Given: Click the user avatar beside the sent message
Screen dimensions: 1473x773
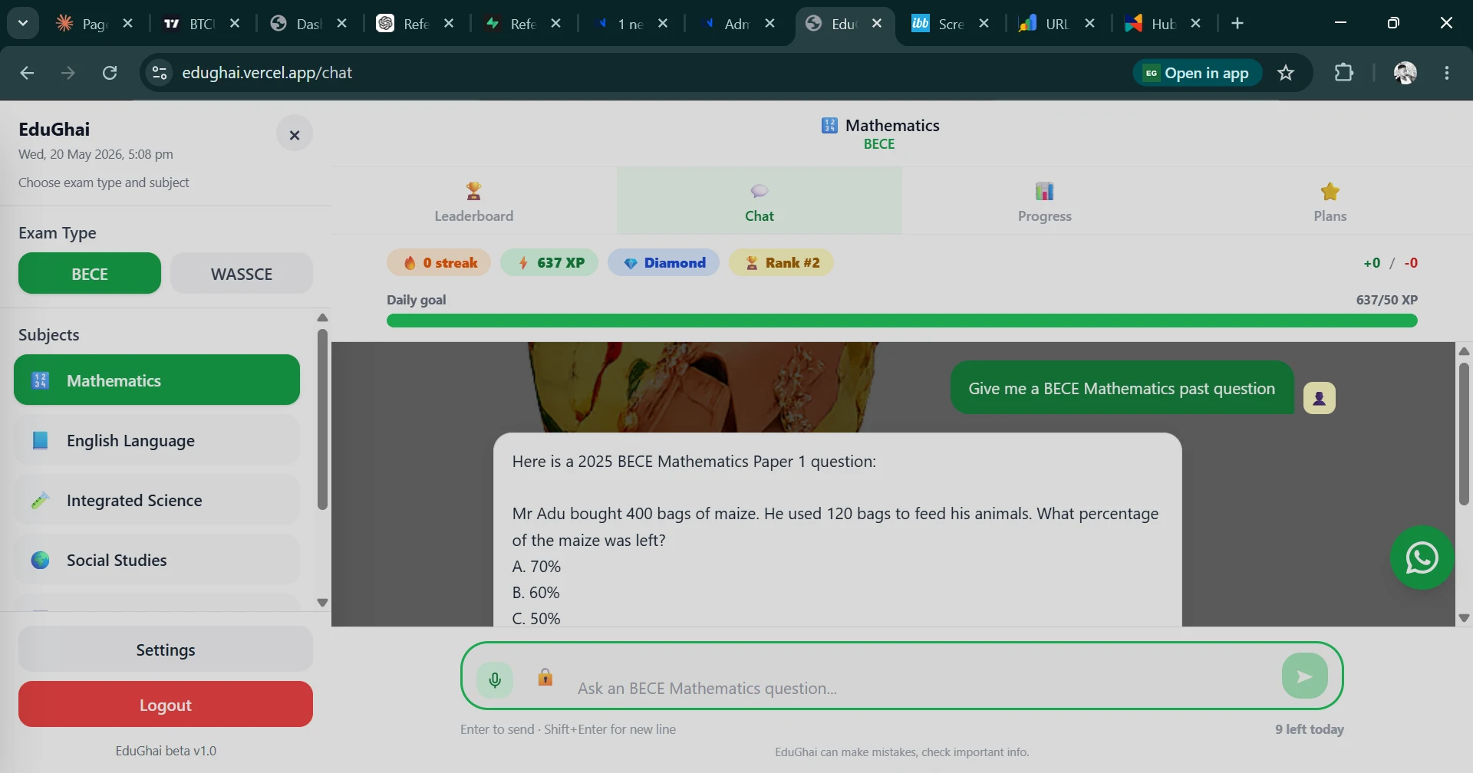Looking at the screenshot, I should coord(1319,398).
